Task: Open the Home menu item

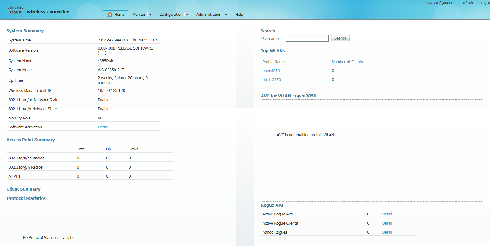Action: pyautogui.click(x=119, y=15)
